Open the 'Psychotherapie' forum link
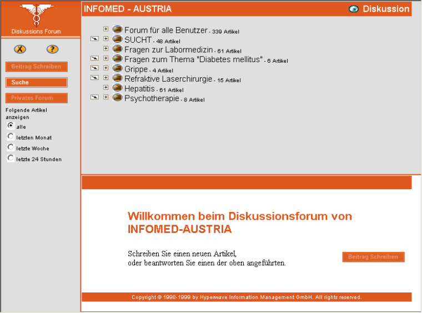422x313 pixels. click(152, 98)
